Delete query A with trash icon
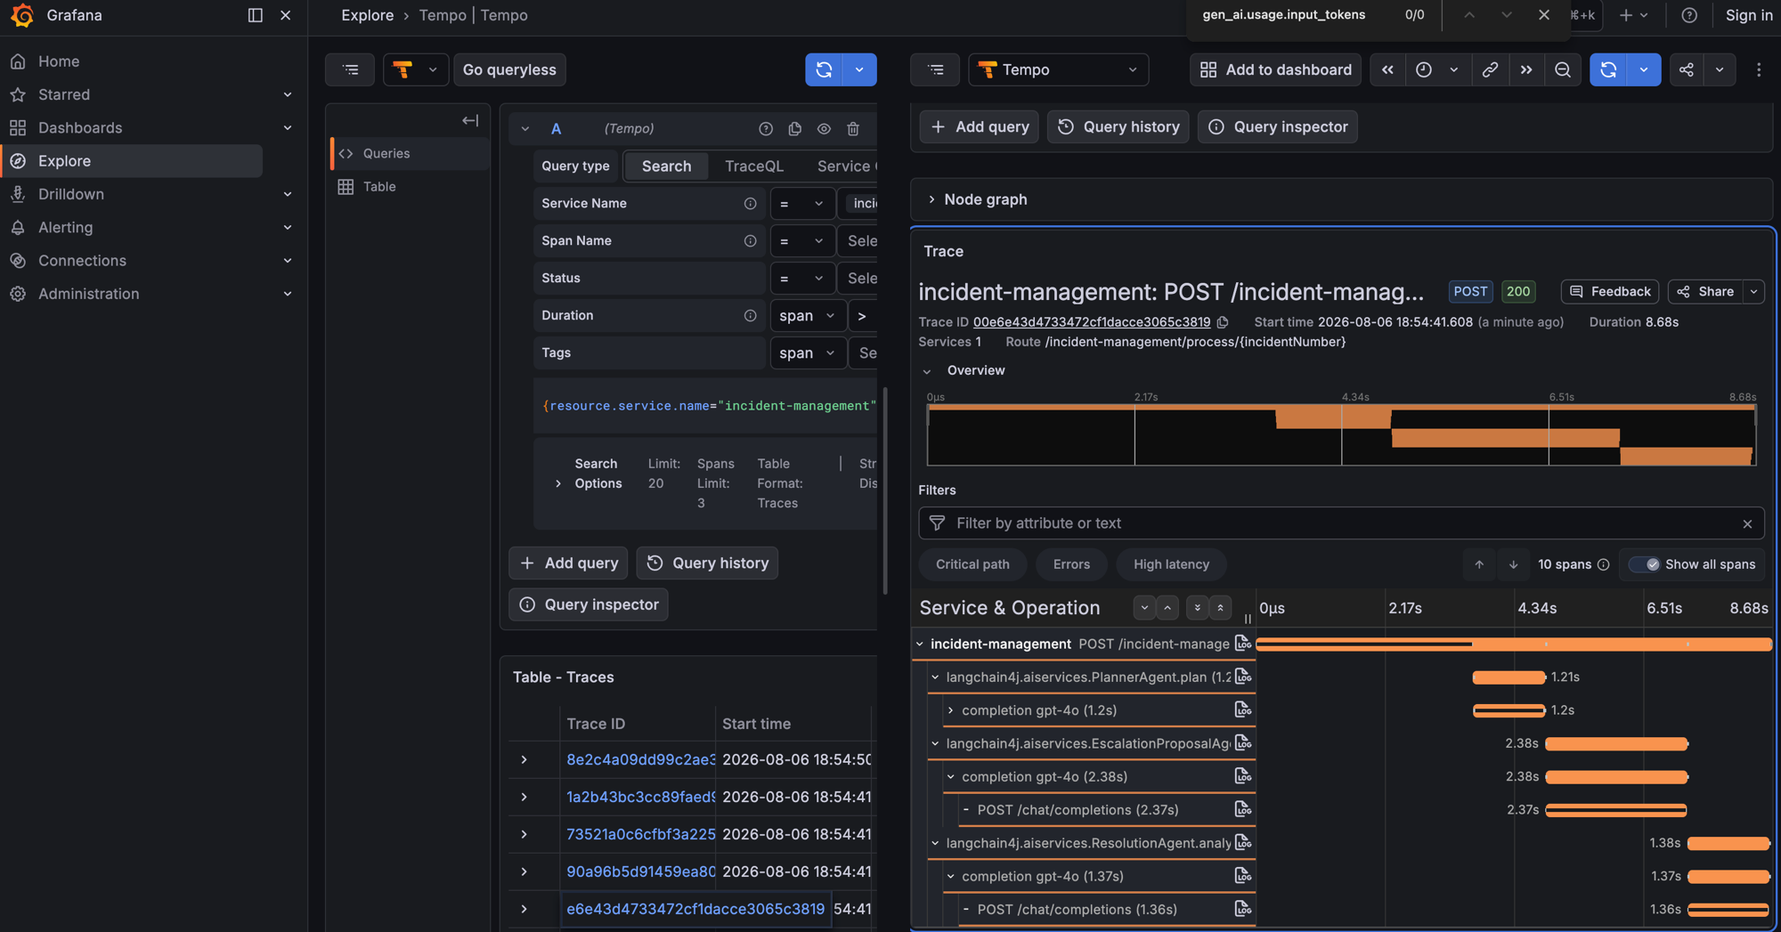1781x932 pixels. point(853,129)
